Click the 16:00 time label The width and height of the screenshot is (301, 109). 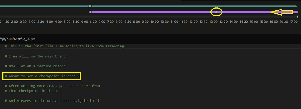273,22
